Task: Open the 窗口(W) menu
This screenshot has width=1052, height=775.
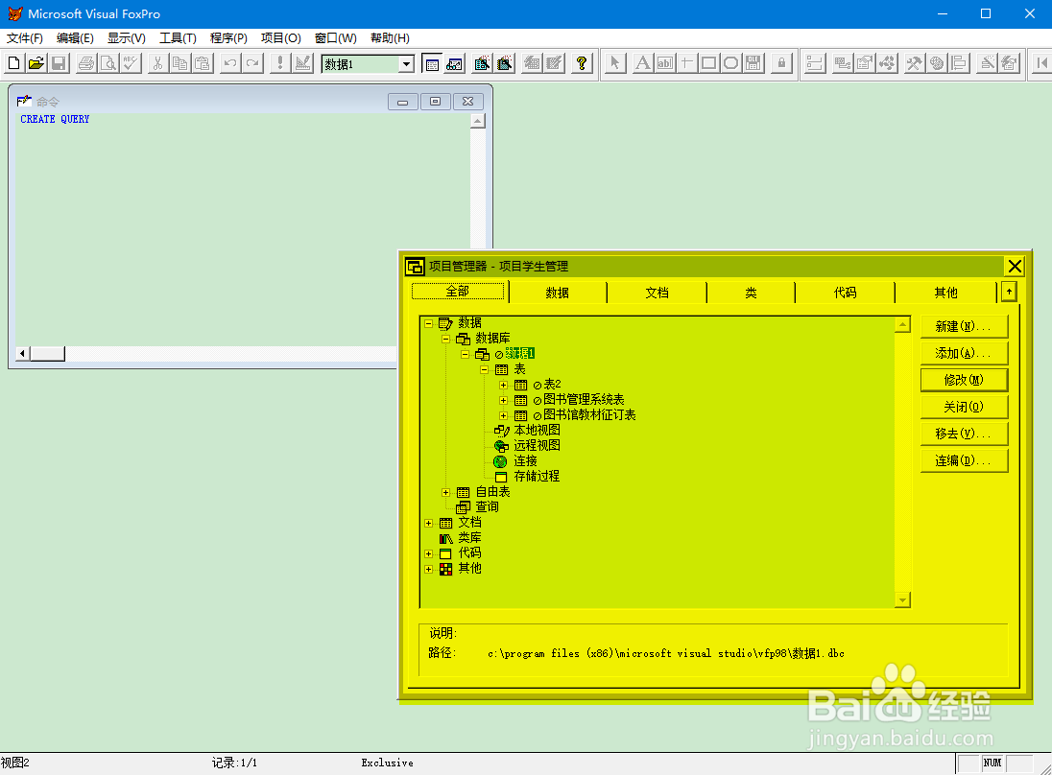Action: pyautogui.click(x=335, y=38)
